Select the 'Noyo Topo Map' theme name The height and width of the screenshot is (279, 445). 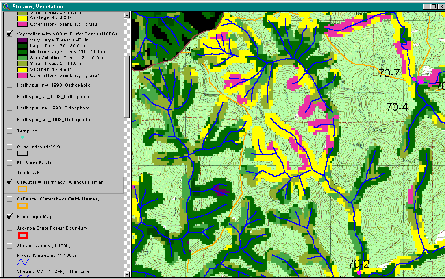pos(35,217)
